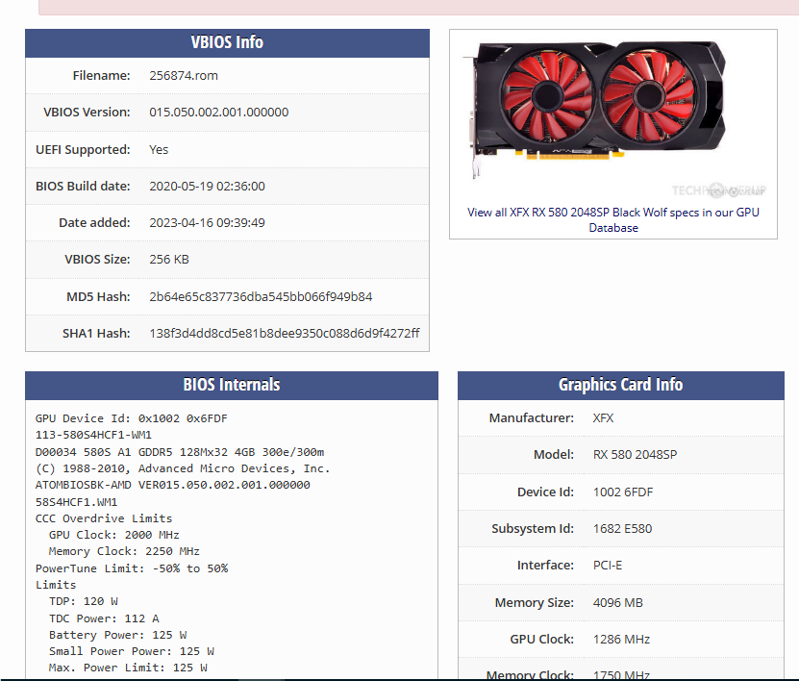Click the CCC Overdrive Limits line
This screenshot has width=799, height=681.
pos(104,518)
